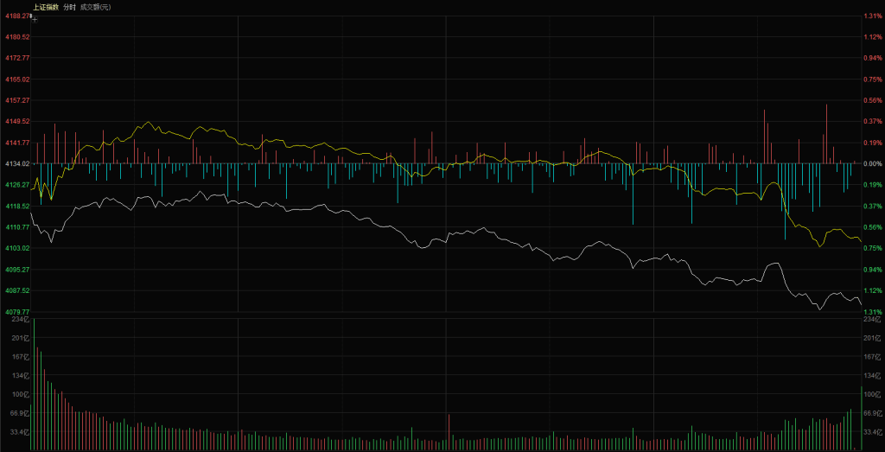Click the 0.00% label on right axis
Screen dimensions: 885x452
871,163
